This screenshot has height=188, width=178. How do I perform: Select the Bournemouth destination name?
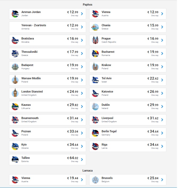pos(30,118)
